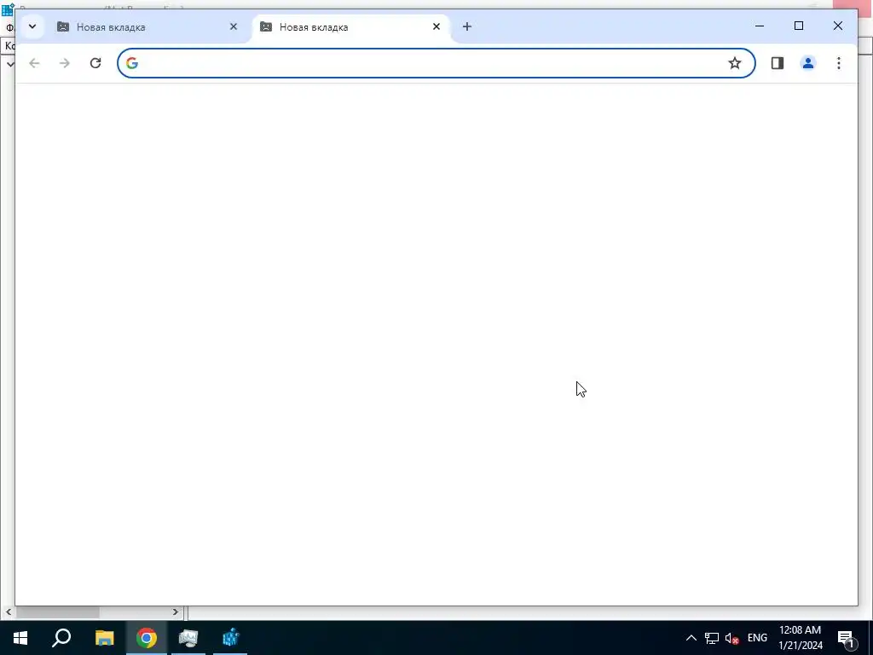Focus the Chrome address bar
Screen dimensions: 873x655
pos(436,63)
